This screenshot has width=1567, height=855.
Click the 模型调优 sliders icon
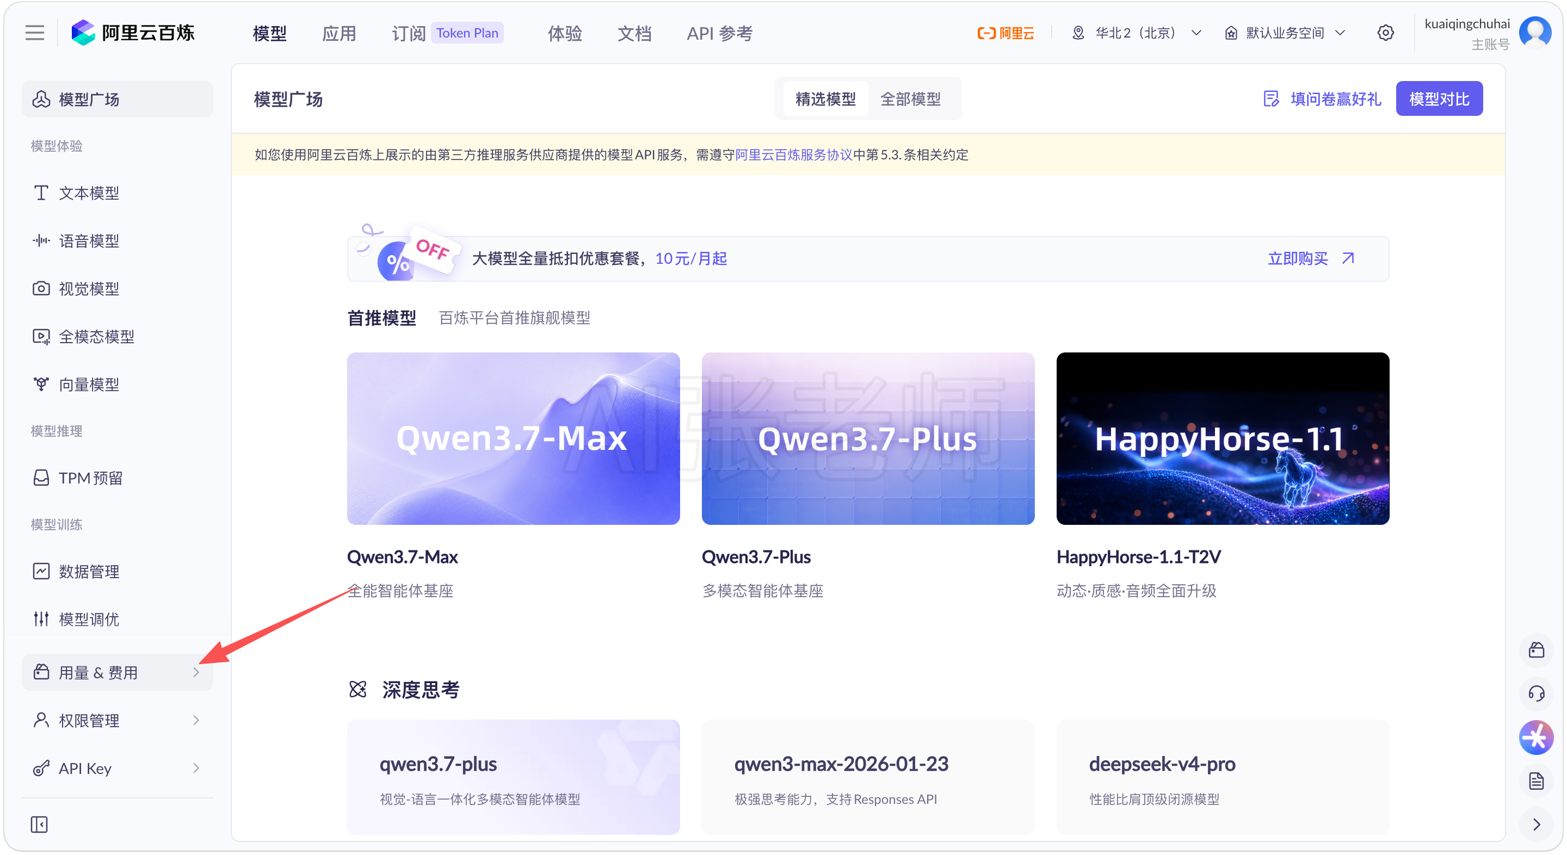pyautogui.click(x=41, y=619)
